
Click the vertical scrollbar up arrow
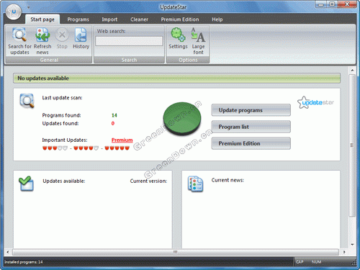coord(352,71)
